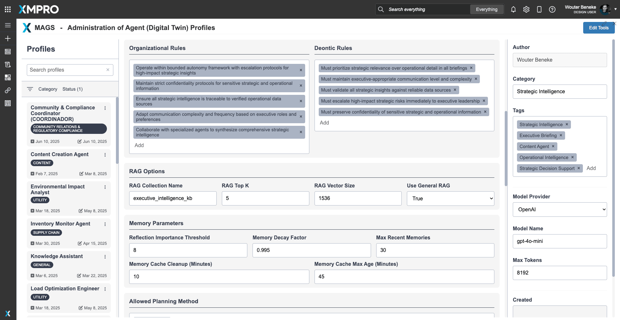Remove the Executive Briefing tag
Screen dimensions: 620x320
[561, 135]
